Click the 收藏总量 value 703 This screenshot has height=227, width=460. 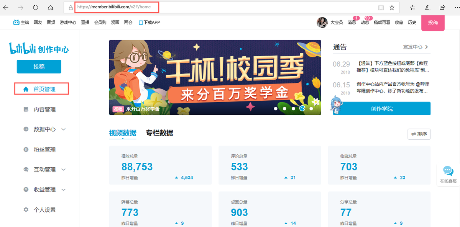click(349, 167)
